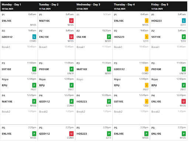Image resolution: width=189 pixels, height=142 pixels.
Task: Click red U badge on Friday P4 ENL10E
Action: (x=183, y=101)
